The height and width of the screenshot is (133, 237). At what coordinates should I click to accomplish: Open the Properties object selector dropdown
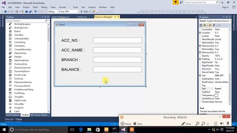pos(230,21)
